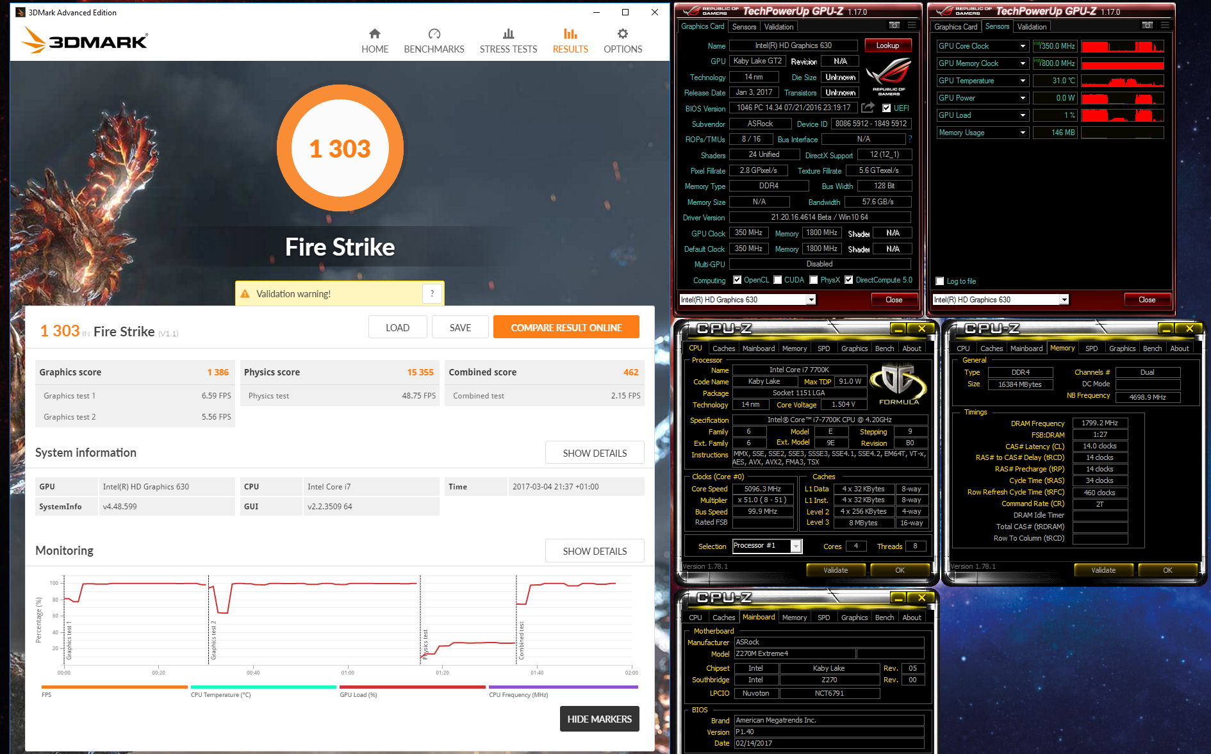Open the About tab in CPU-Z Mainboard window
Image resolution: width=1211 pixels, height=754 pixels.
pyautogui.click(x=911, y=618)
